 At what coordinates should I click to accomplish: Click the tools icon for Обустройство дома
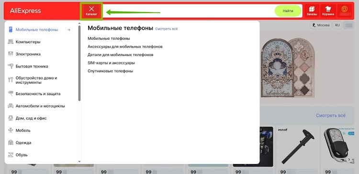click(x=11, y=80)
